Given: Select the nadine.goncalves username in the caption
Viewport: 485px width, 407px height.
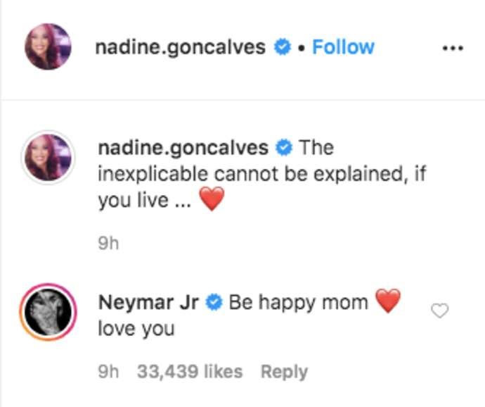Looking at the screenshot, I should point(183,148).
